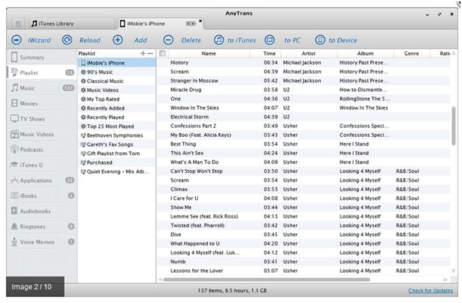The image size is (462, 303).
Task: Open the iWizard arrow icon
Action: (16, 40)
